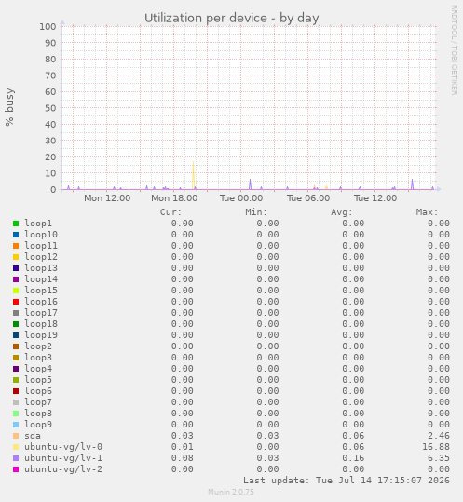Image resolution: width=463 pixels, height=502 pixels.
Task: Click the 'Avg:' column header
Action: [x=342, y=212]
